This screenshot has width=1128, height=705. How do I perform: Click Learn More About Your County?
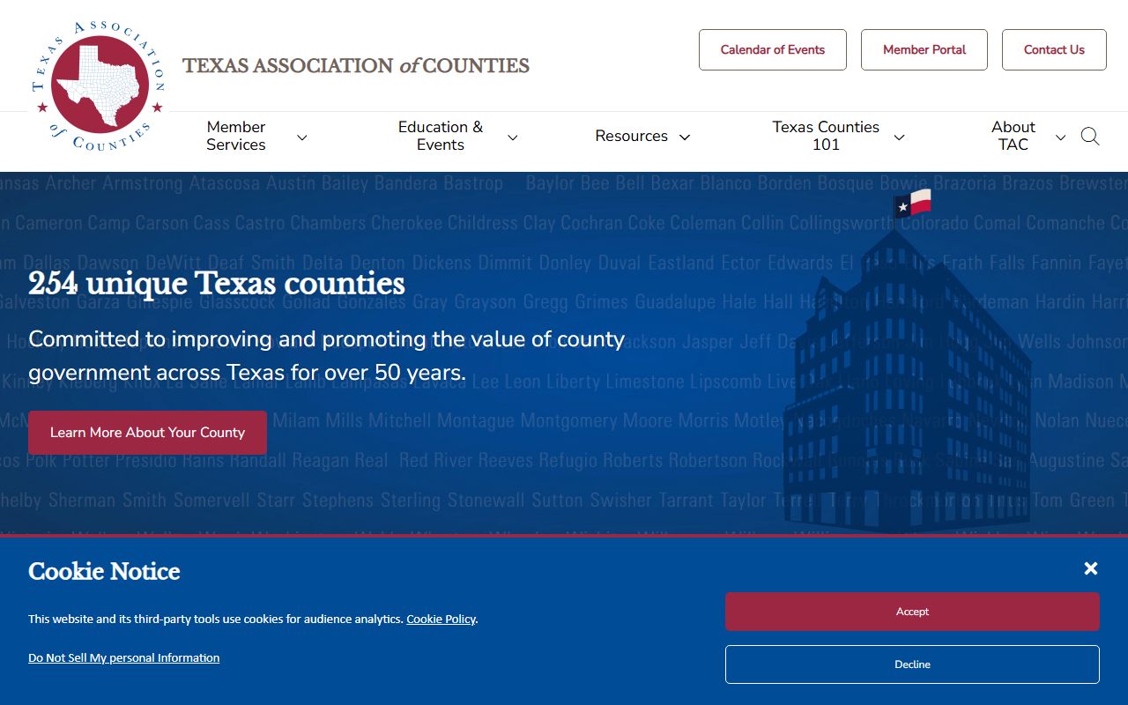click(x=147, y=433)
